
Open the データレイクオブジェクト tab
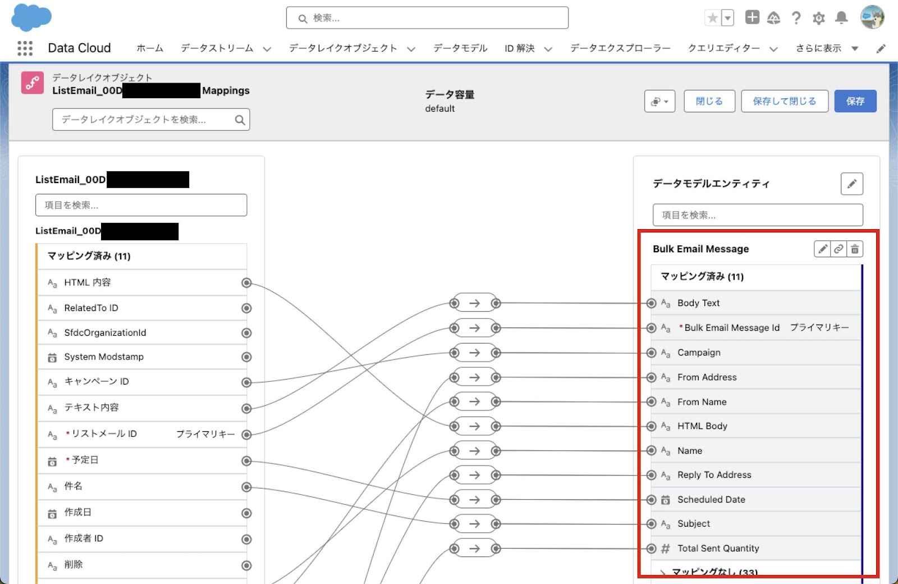pos(343,48)
